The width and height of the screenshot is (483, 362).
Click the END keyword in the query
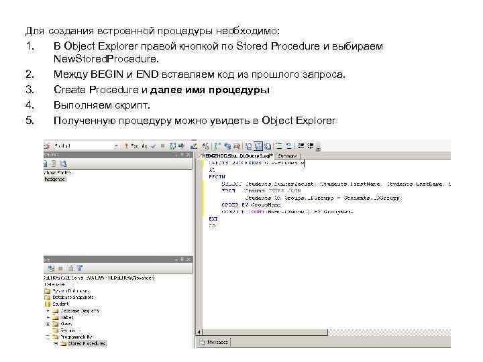pos(213,219)
